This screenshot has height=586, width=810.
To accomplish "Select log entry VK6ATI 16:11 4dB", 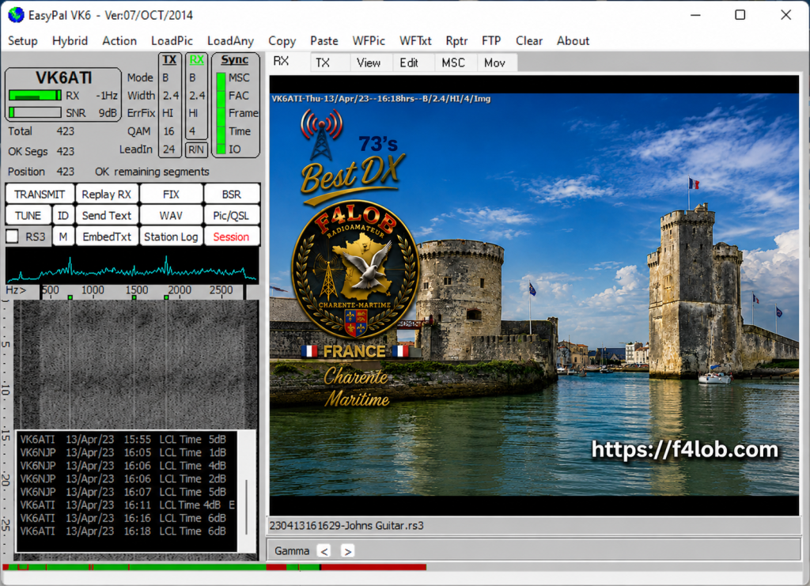I will pyautogui.click(x=127, y=505).
